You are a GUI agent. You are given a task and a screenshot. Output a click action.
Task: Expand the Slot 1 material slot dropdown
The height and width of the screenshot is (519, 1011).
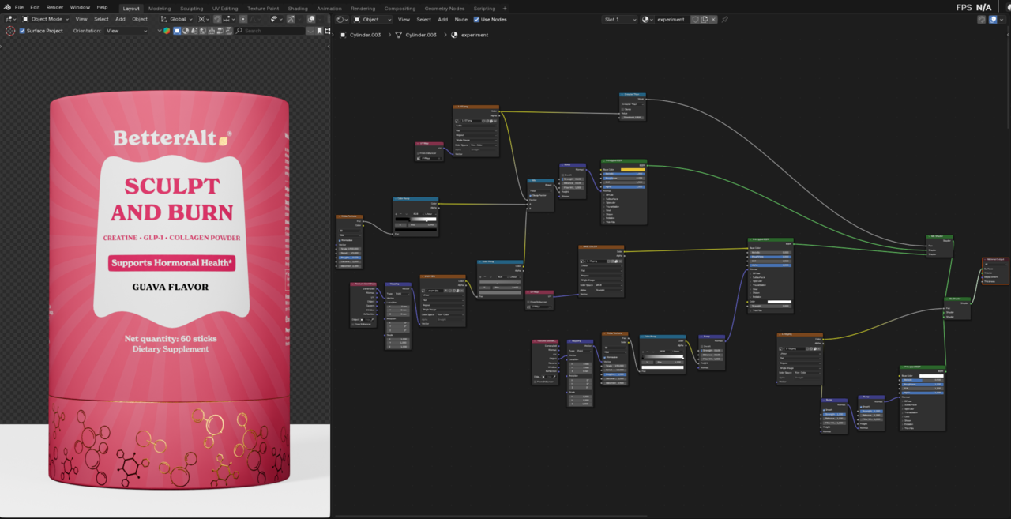pos(620,19)
